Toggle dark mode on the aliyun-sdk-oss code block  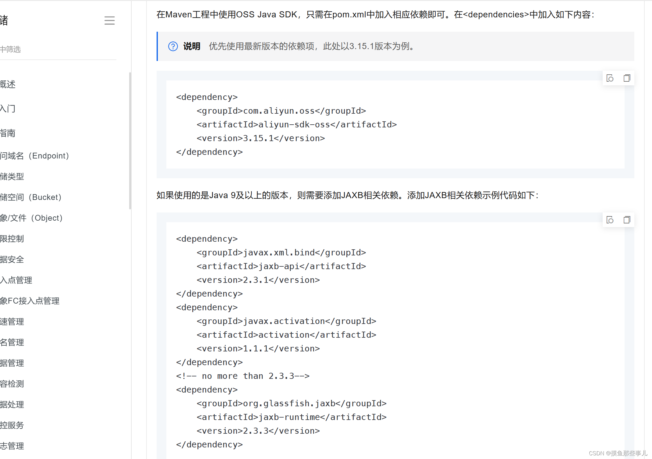click(610, 78)
